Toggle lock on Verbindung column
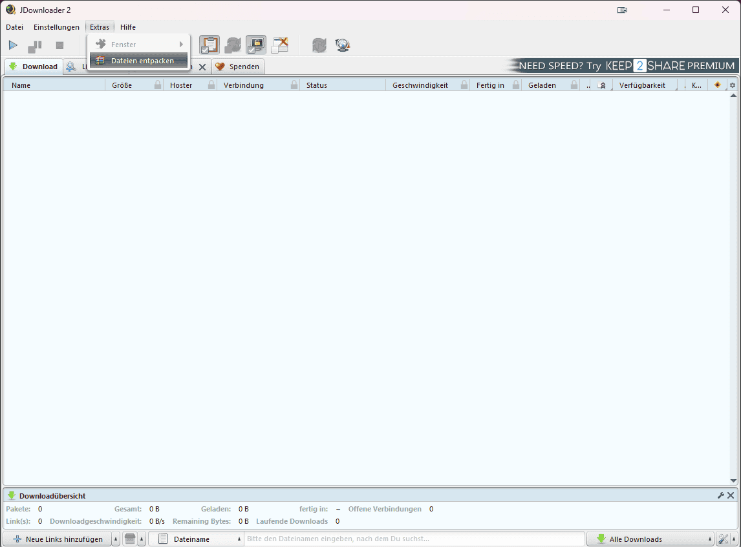Screen dimensions: 741x547 click(294, 85)
